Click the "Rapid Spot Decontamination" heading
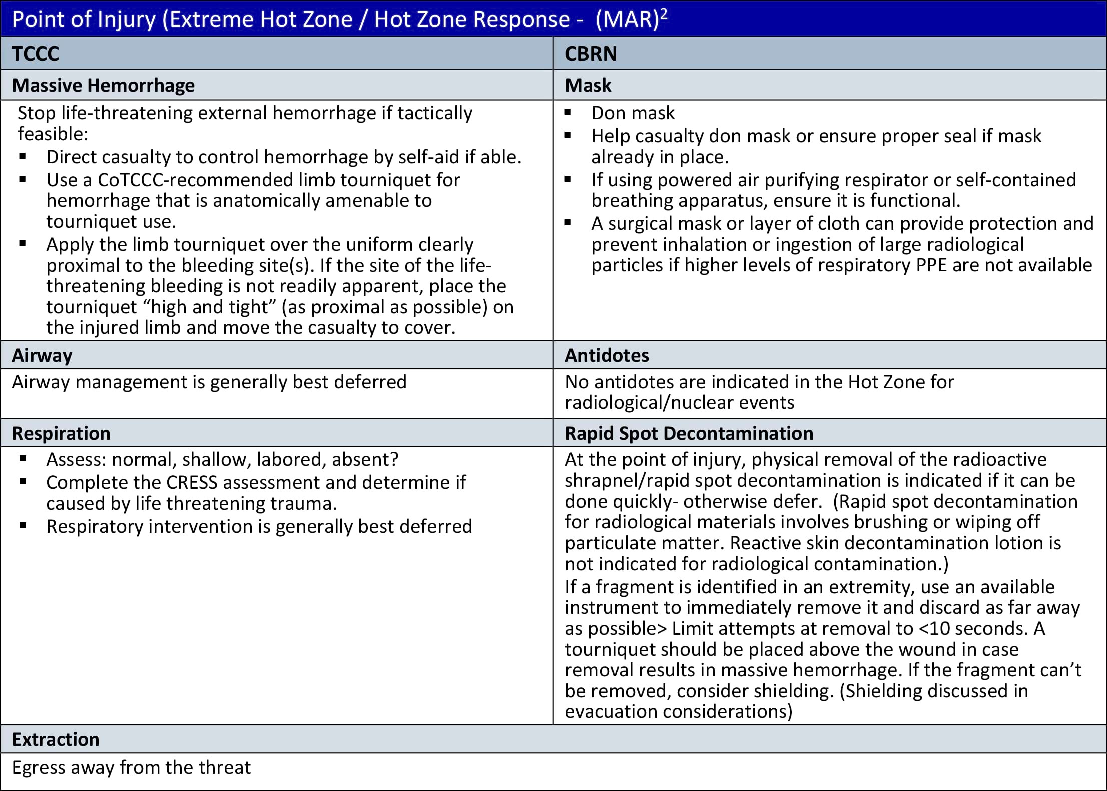This screenshot has height=791, width=1107. (689, 433)
